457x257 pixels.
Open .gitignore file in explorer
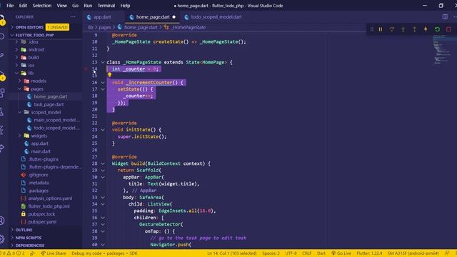click(38, 175)
